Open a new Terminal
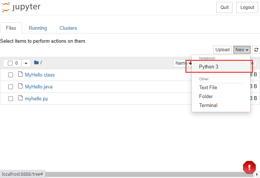This screenshot has width=260, height=178. tap(221, 105)
